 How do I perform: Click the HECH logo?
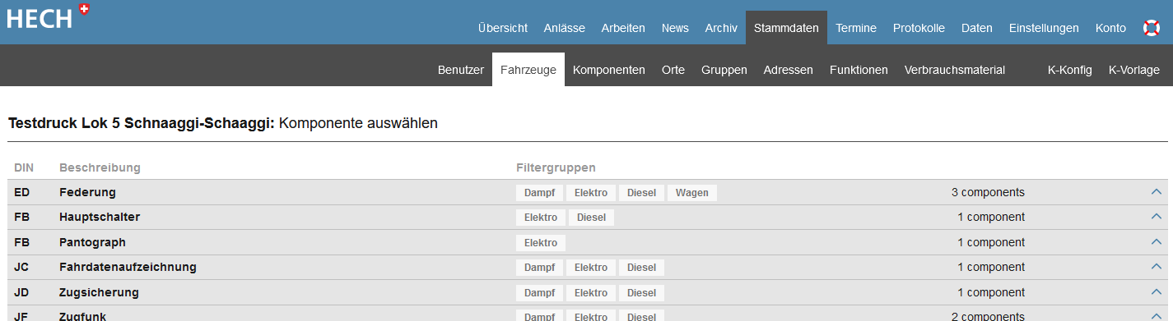pos(48,16)
